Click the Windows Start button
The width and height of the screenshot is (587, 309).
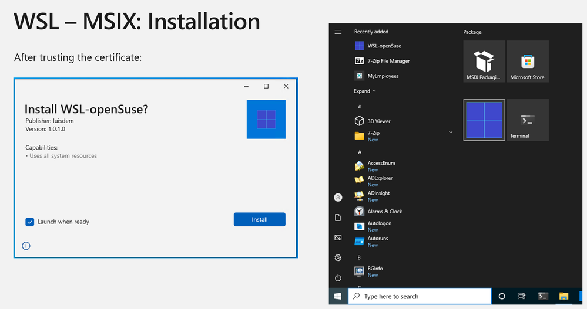[x=338, y=296]
